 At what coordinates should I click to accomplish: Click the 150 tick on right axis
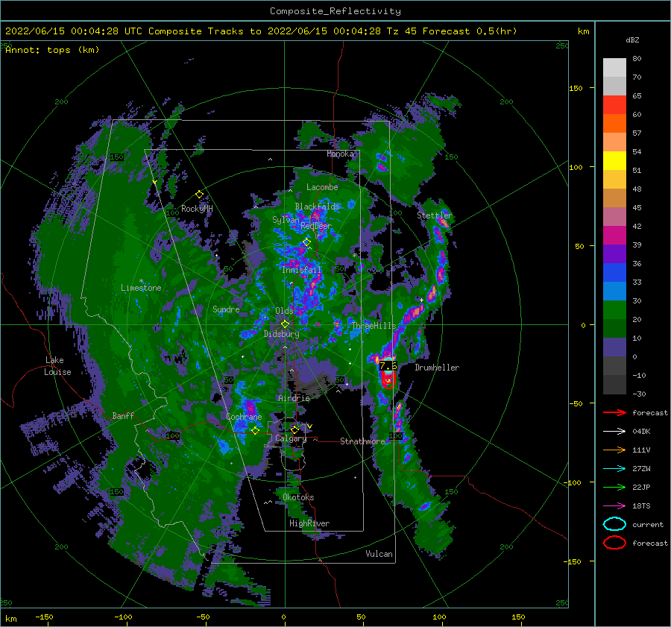click(576, 88)
